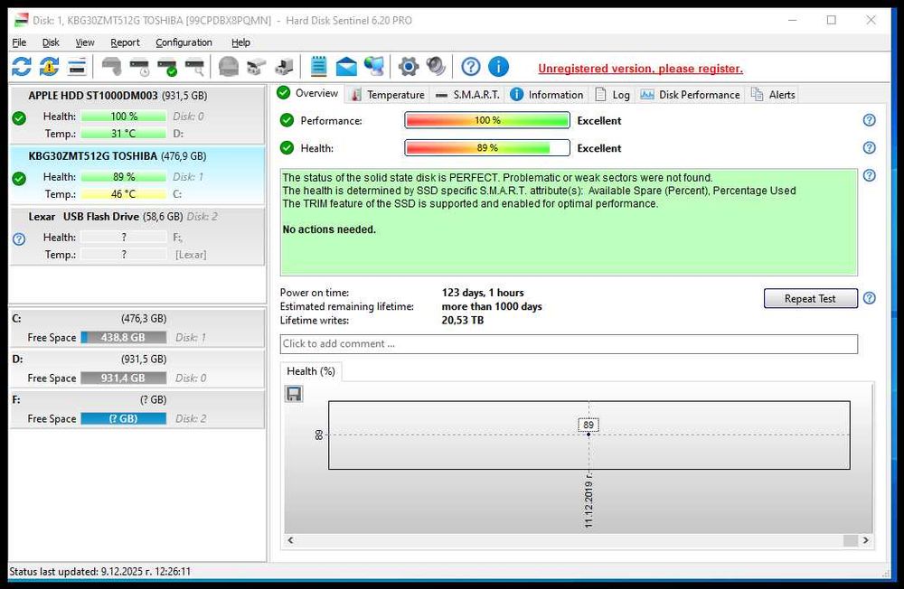This screenshot has width=904, height=589.
Task: Click the toolbar icon with drive and device
Action: (284, 67)
